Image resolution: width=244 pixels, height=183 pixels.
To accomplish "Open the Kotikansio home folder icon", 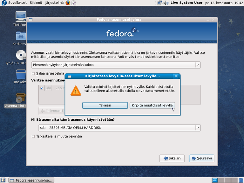I will [21, 37].
